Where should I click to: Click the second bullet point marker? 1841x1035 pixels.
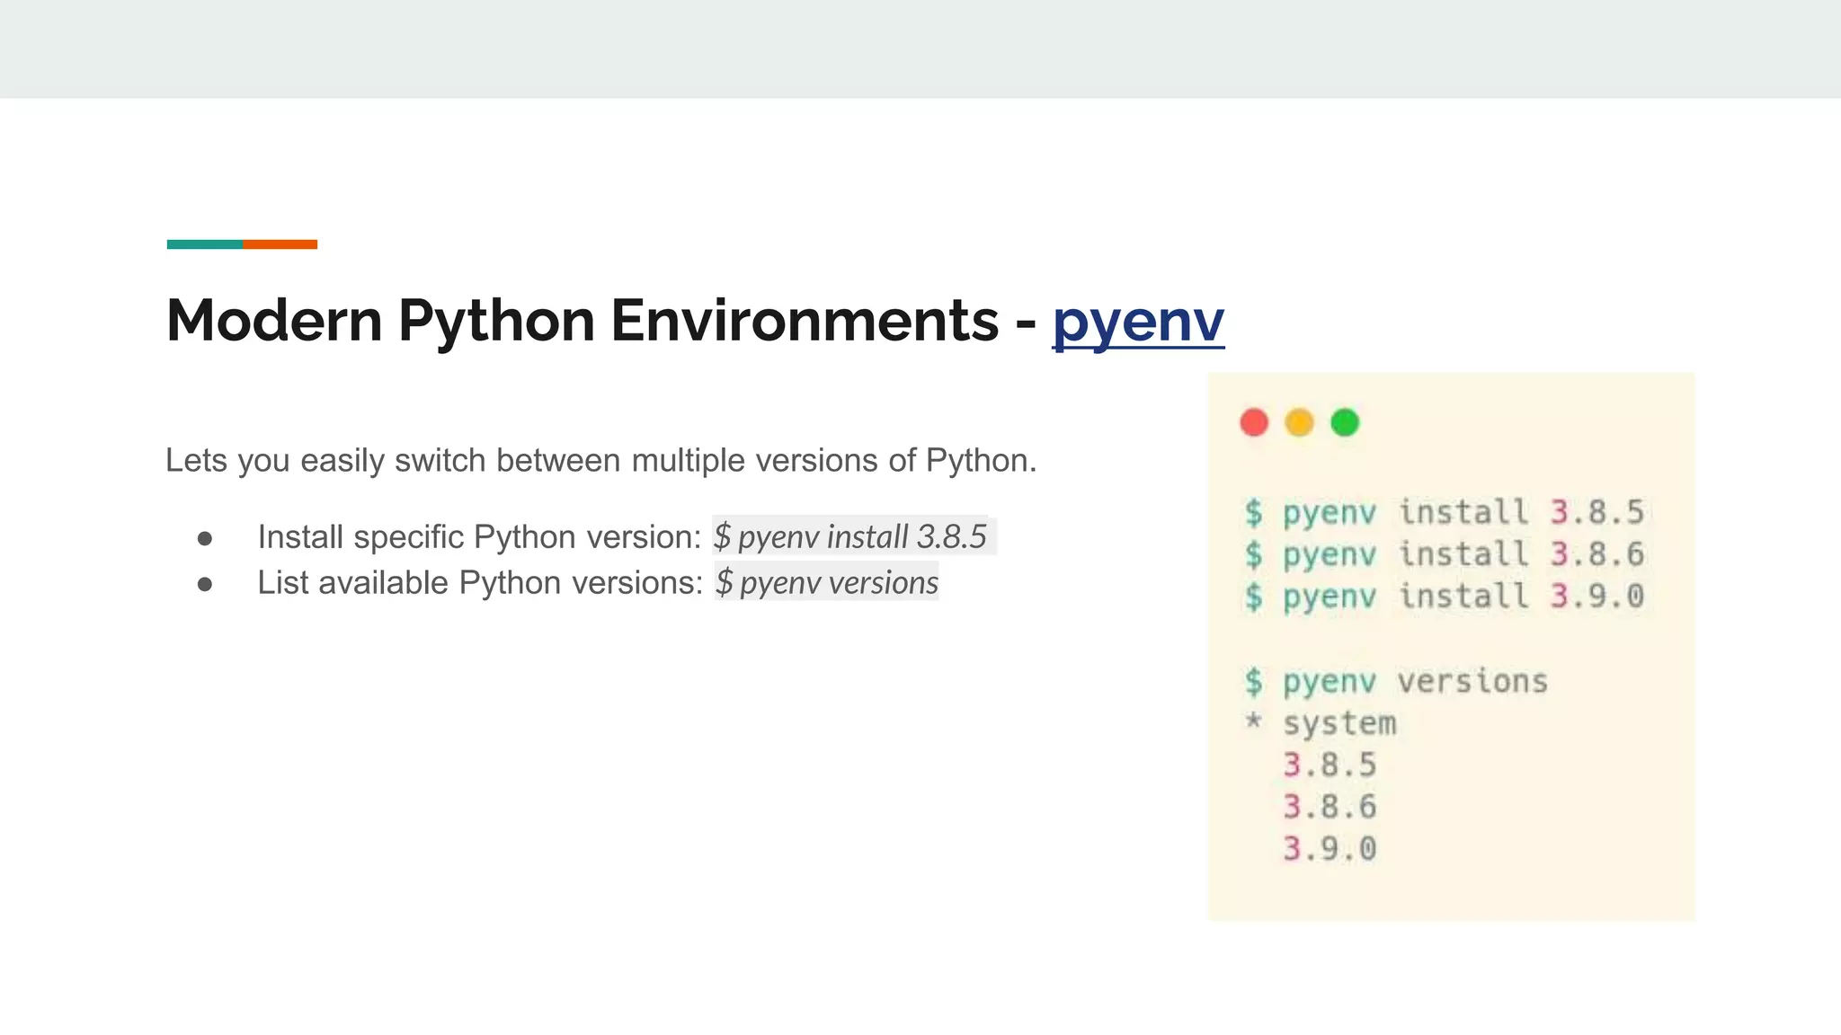[x=205, y=584]
